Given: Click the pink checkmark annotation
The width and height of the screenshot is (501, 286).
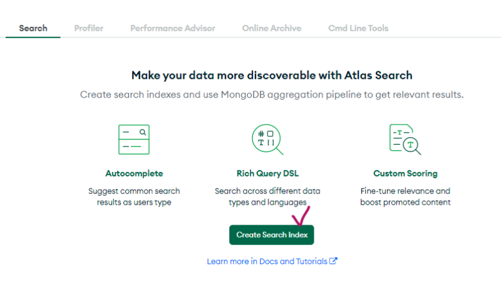Looking at the screenshot, I should pyautogui.click(x=302, y=215).
